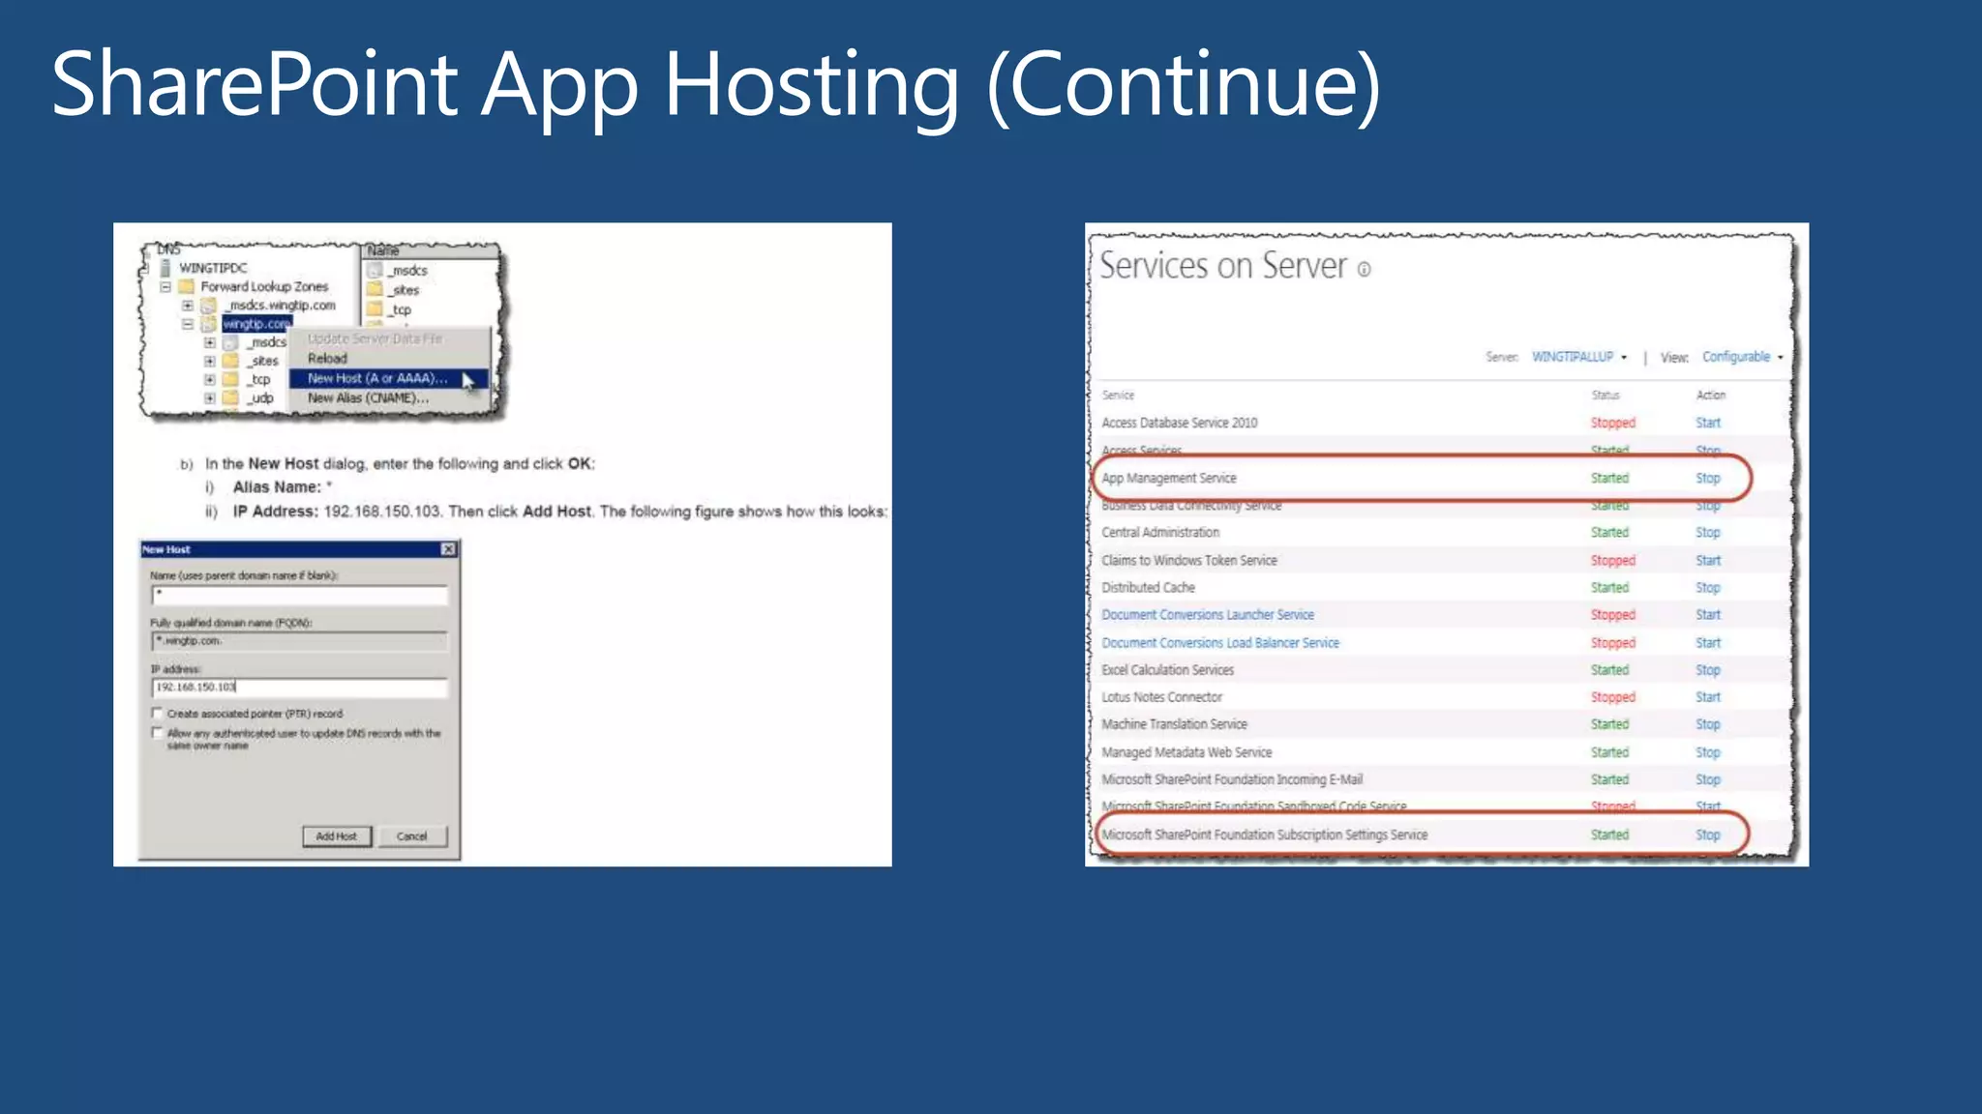1982x1114 pixels.
Task: Expand the _msdcs.wingtip.com zone node
Action: tap(188, 306)
